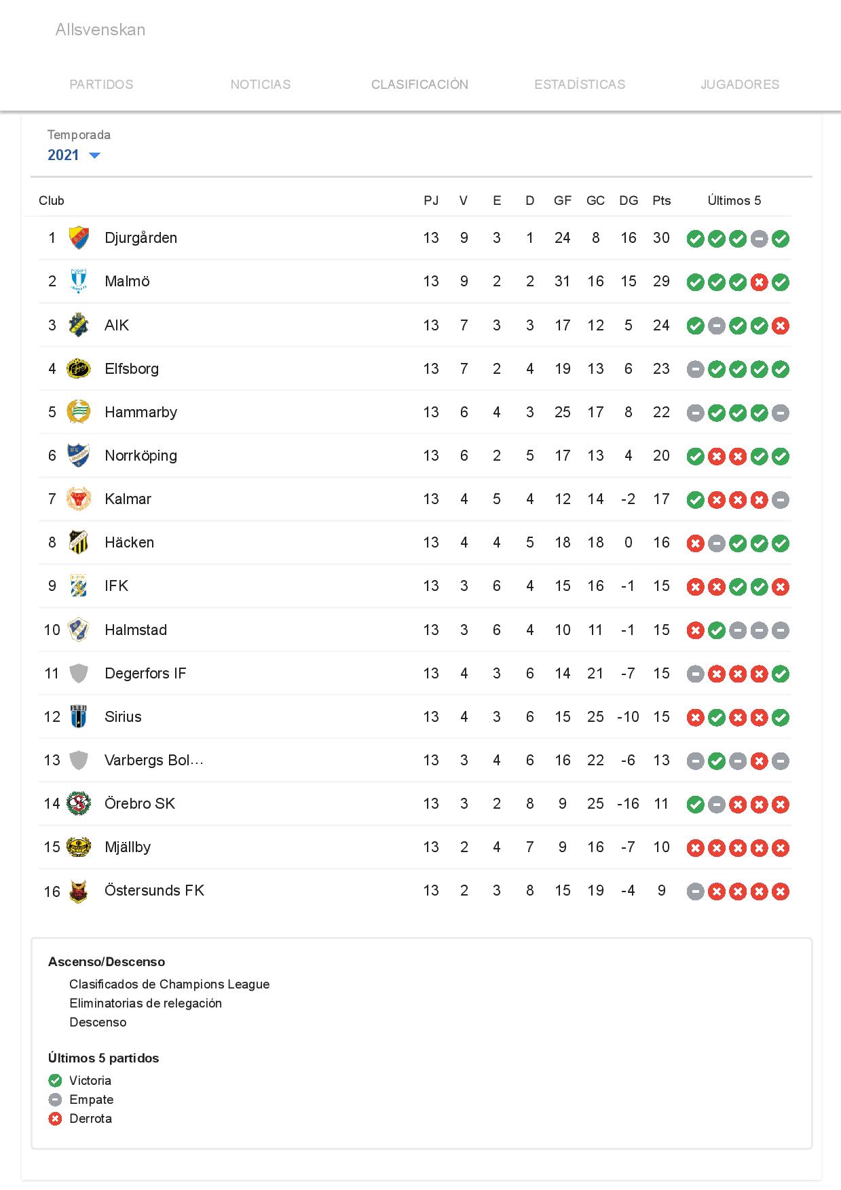Click the Djurgården club crest icon
Screen dimensions: 841x1190
tap(79, 238)
